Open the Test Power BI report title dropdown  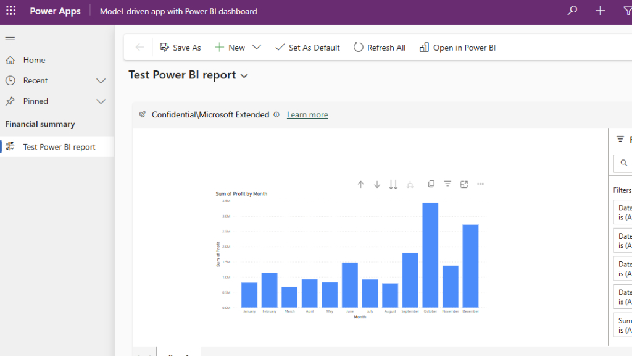tap(244, 76)
